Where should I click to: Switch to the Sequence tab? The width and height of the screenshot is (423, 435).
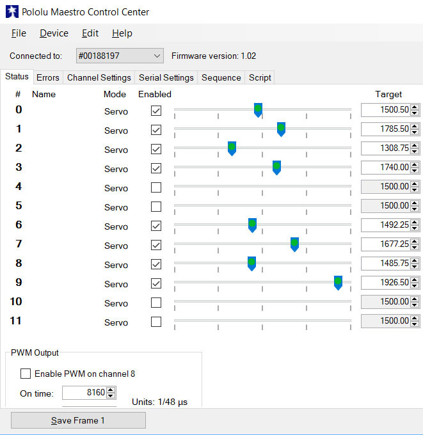click(x=221, y=77)
